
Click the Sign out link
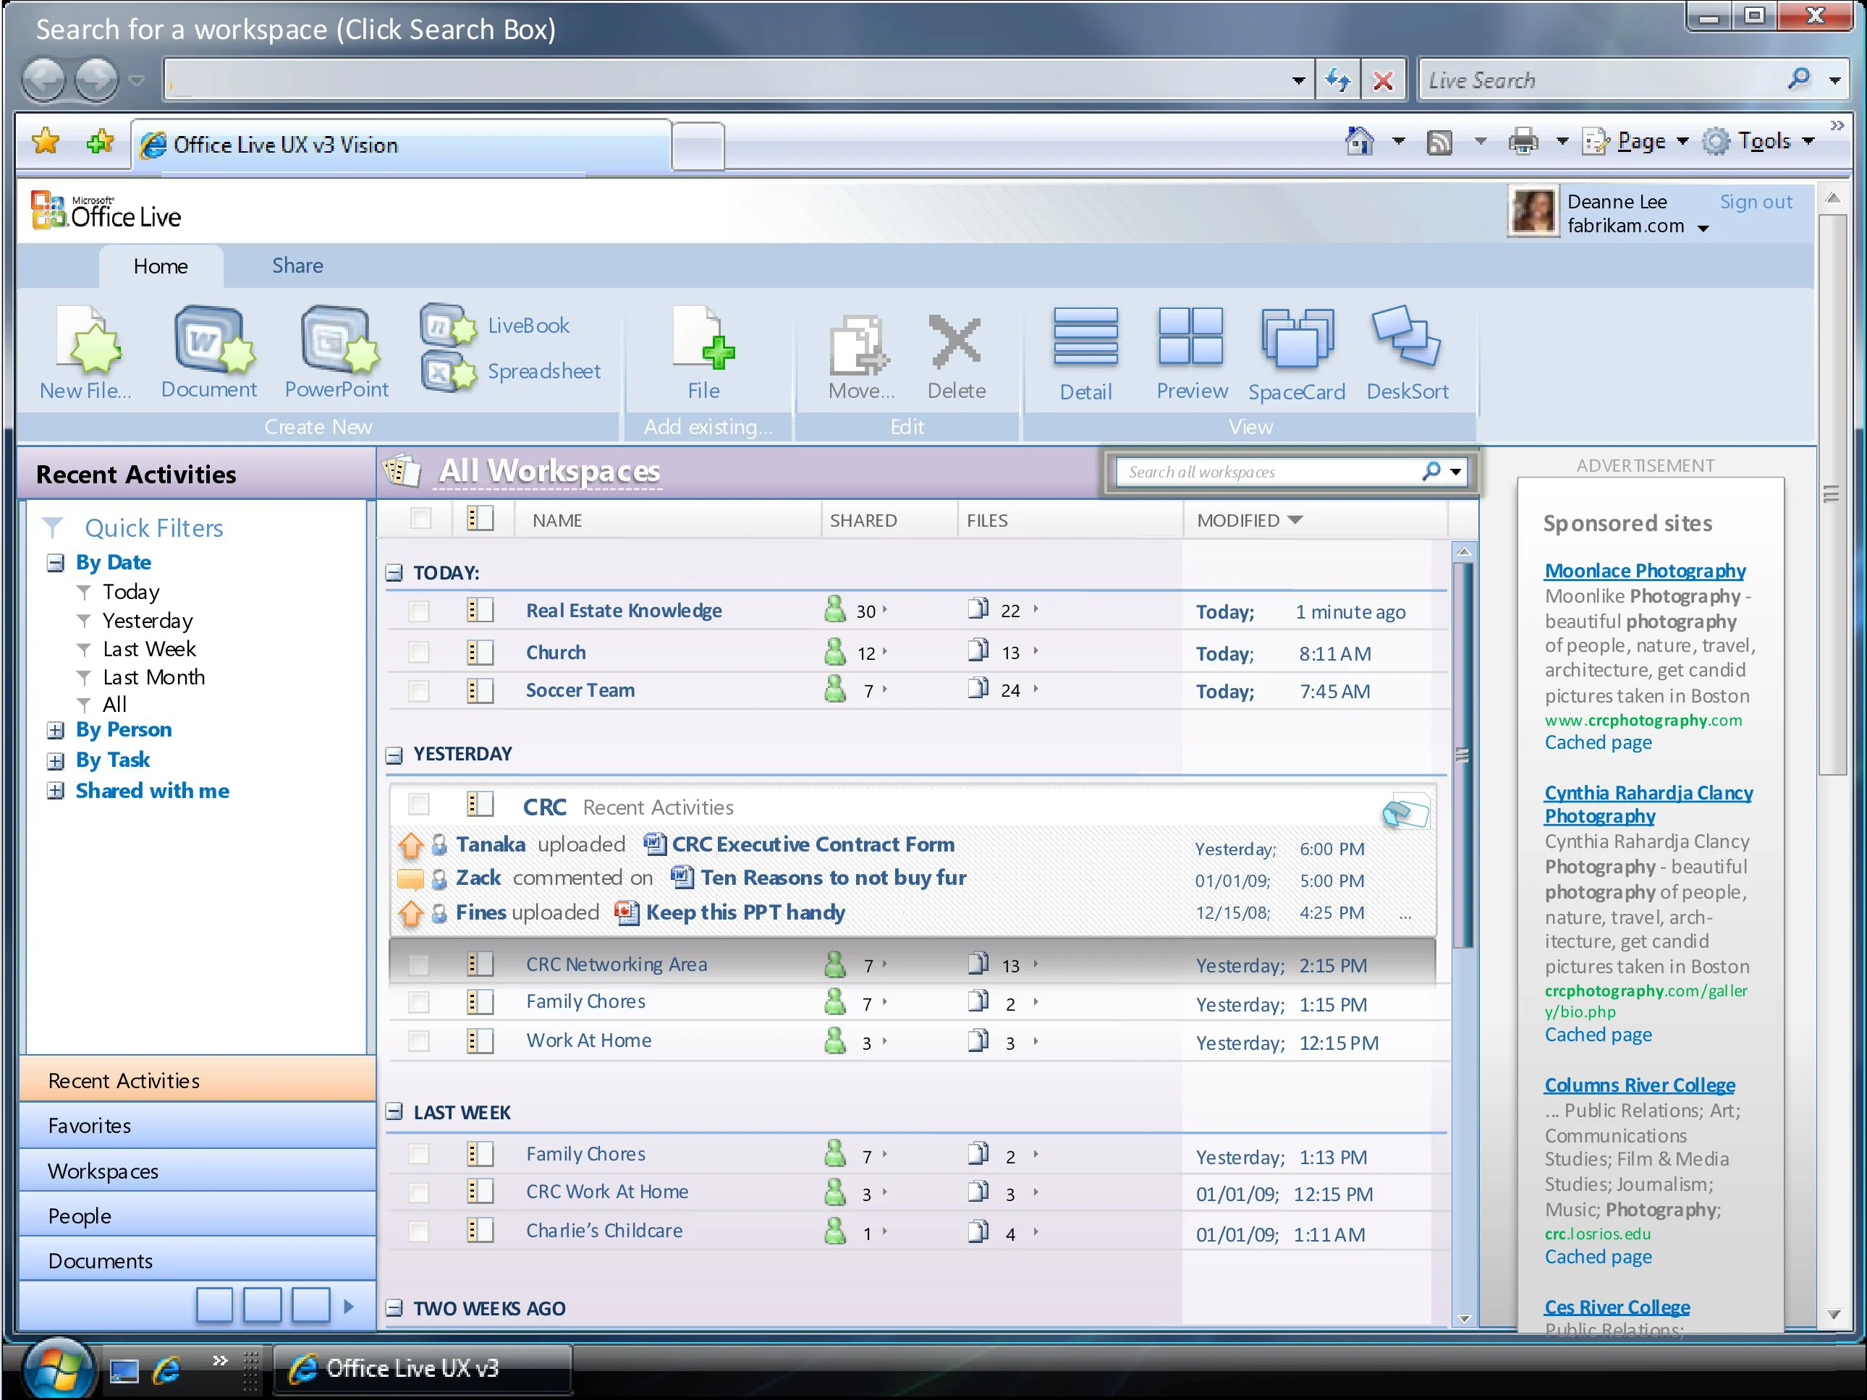tap(1756, 202)
